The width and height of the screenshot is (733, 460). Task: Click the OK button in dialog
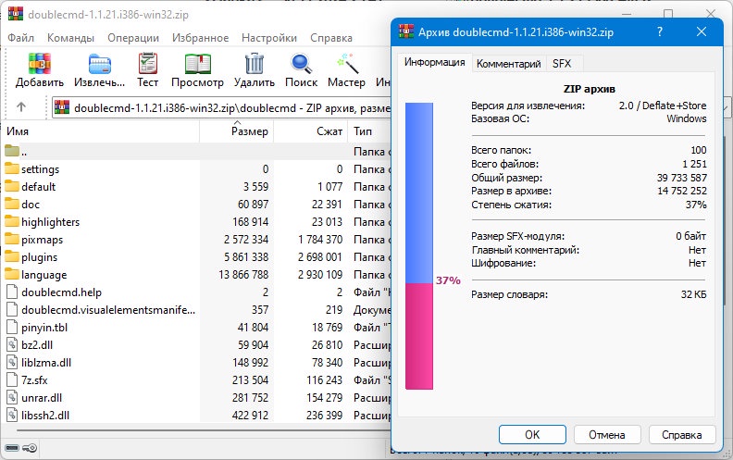coord(532,435)
